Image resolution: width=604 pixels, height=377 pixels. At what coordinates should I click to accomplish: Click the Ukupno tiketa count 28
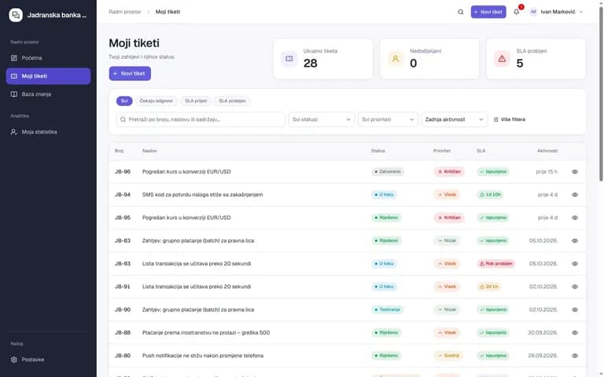click(310, 63)
